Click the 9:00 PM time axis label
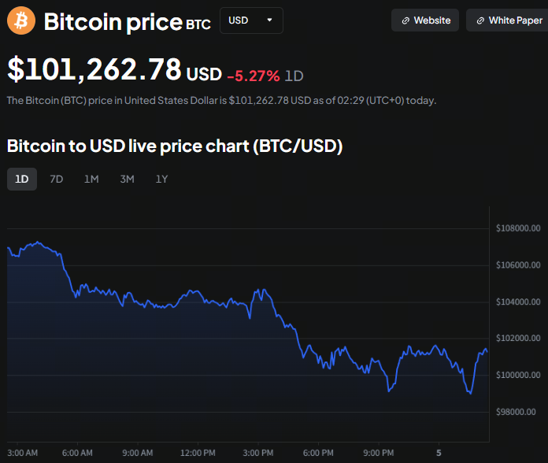Image resolution: width=548 pixels, height=463 pixels. tap(379, 453)
